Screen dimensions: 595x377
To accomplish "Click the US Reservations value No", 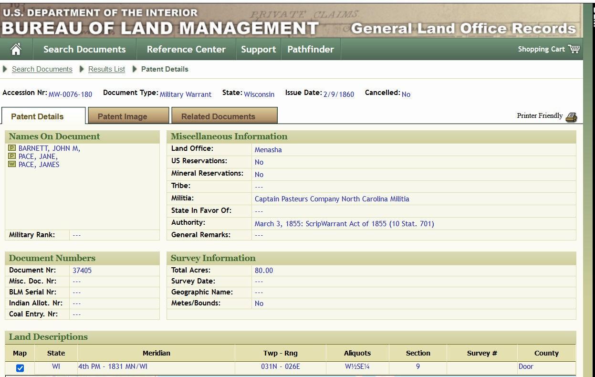I will [x=259, y=162].
